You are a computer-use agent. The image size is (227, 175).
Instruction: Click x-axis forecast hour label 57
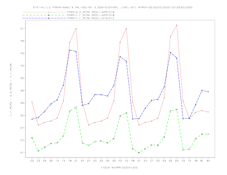[152, 161]
